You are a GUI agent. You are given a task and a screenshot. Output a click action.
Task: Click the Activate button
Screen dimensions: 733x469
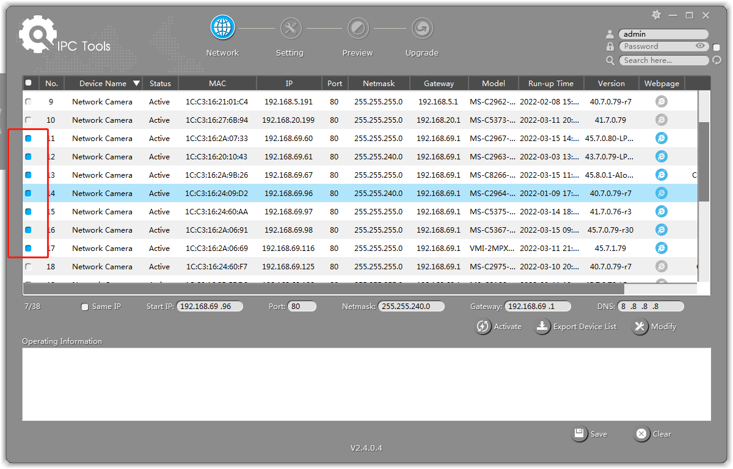pos(498,327)
